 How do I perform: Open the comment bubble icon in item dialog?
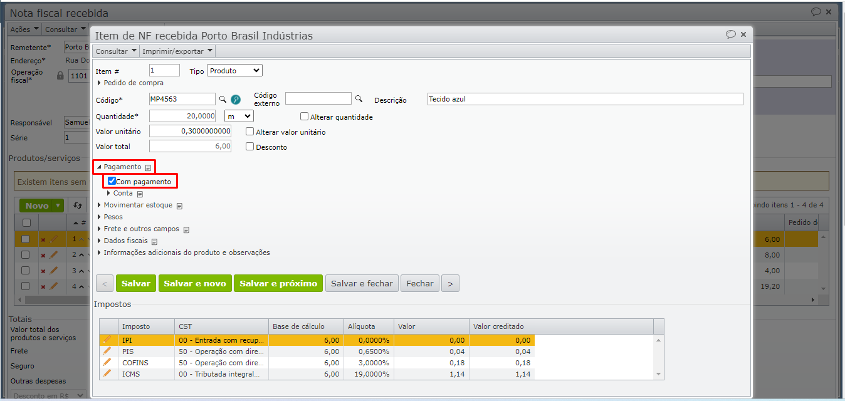731,34
